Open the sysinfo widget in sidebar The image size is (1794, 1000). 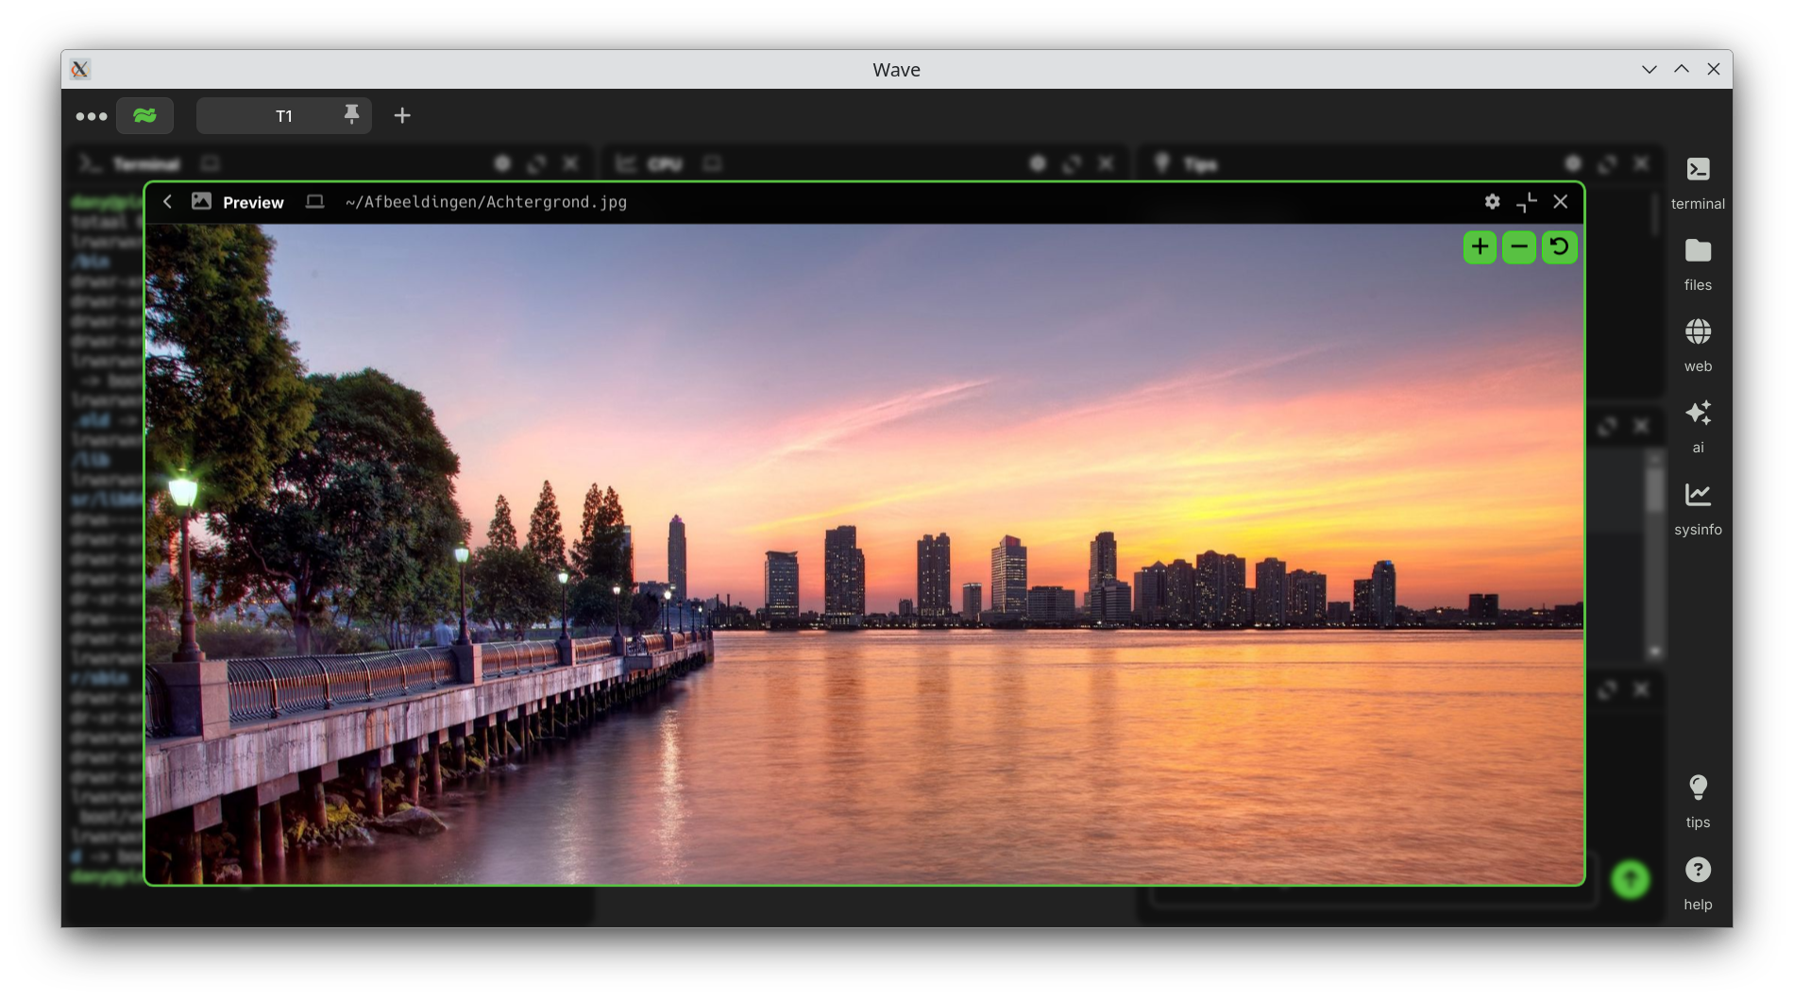pyautogui.click(x=1698, y=510)
